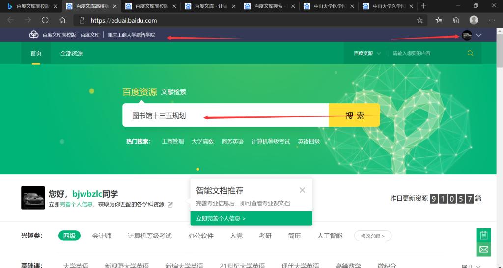Switch to 百度文库 - 让每 tab
The image size is (503, 268).
pyautogui.click(x=210, y=6)
